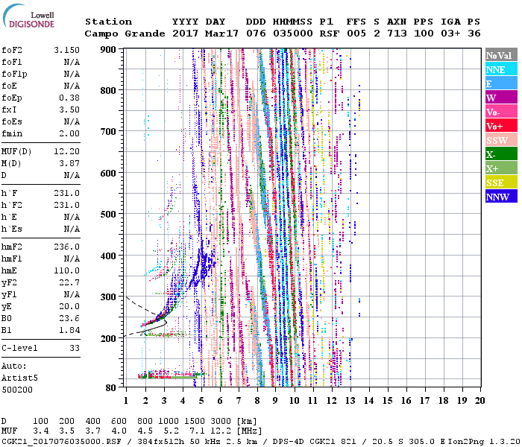
Task: Click the B1 value 1.84
Action: pos(69,330)
